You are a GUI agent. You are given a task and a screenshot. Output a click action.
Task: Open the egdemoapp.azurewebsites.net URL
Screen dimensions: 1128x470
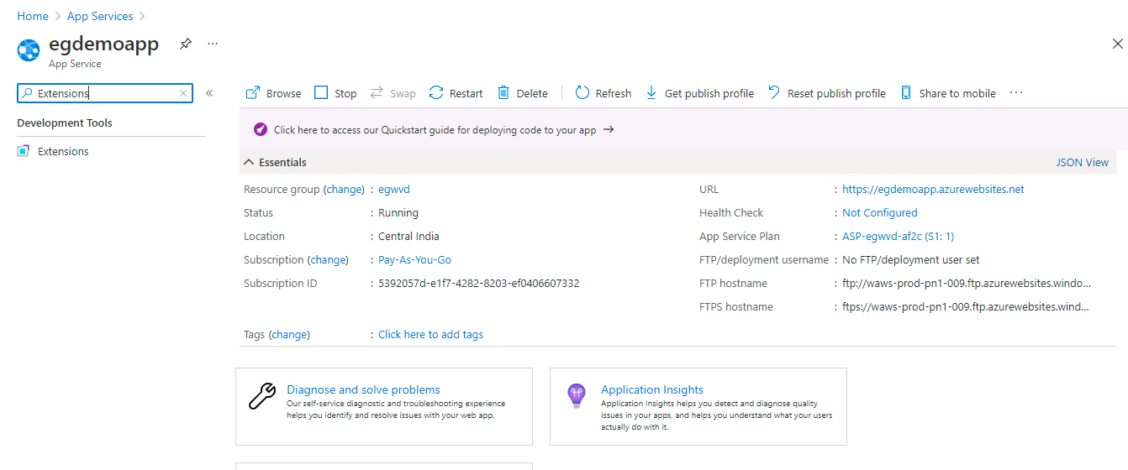click(x=934, y=190)
